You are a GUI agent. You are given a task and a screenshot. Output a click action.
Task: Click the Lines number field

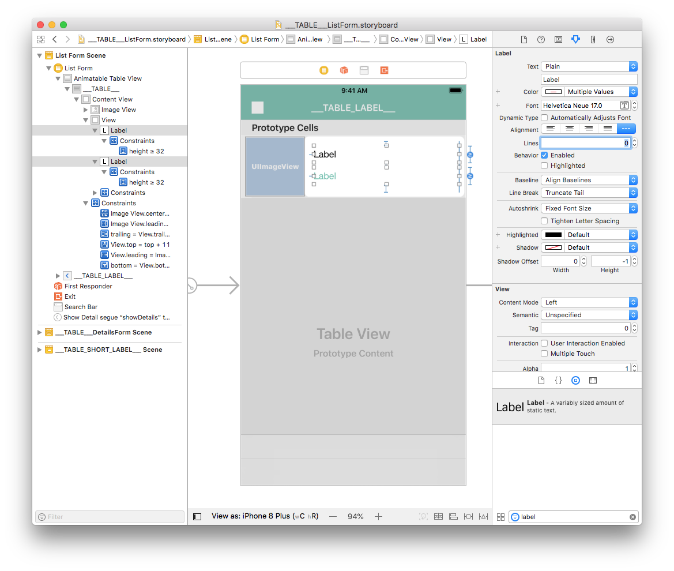pos(585,143)
